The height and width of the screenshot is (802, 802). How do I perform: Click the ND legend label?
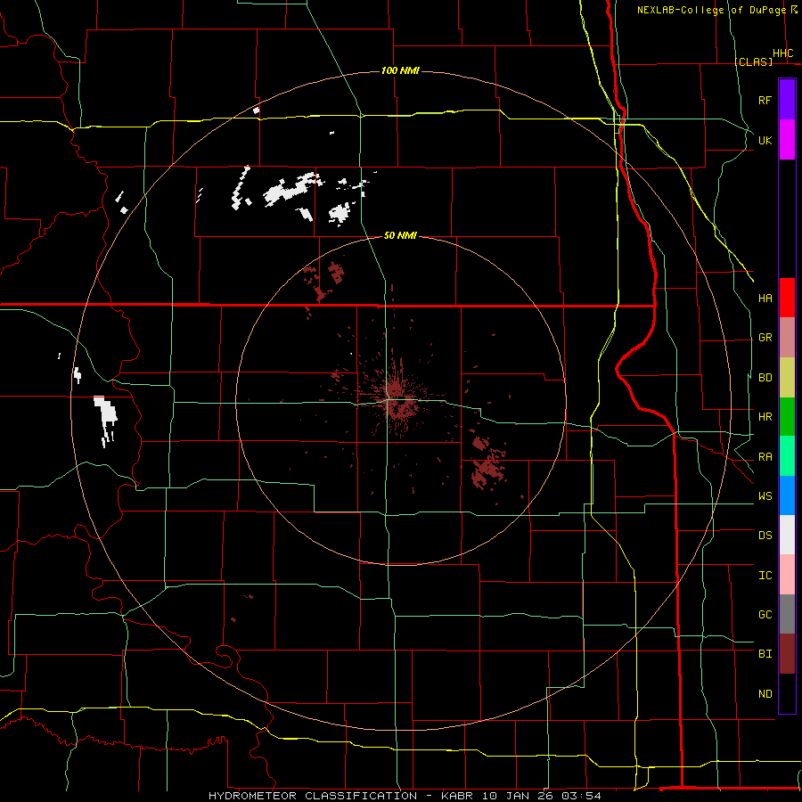[765, 694]
